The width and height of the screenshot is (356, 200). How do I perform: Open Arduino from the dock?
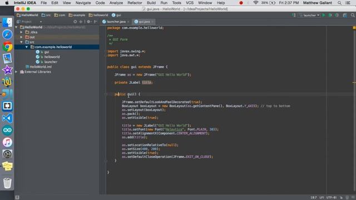click(x=7, y=130)
